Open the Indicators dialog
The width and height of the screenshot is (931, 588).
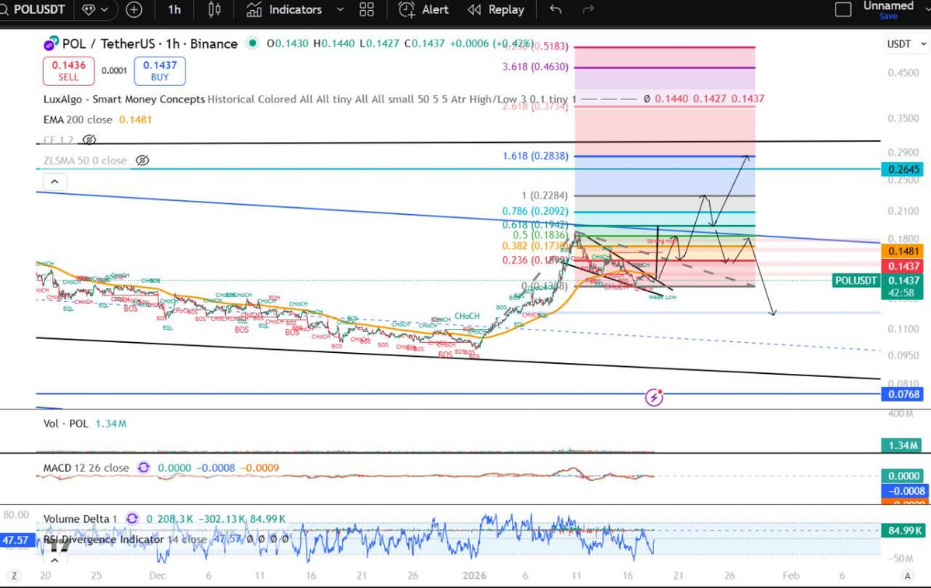[284, 9]
